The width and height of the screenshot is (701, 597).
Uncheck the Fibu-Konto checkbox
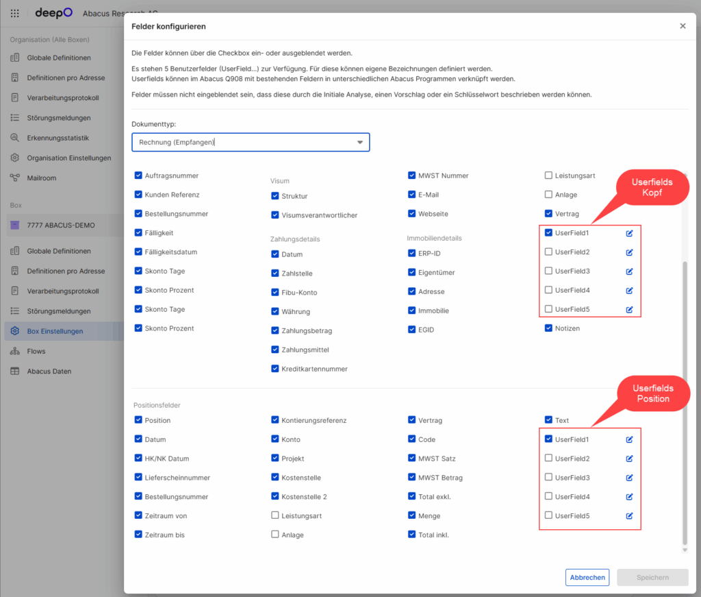[275, 292]
